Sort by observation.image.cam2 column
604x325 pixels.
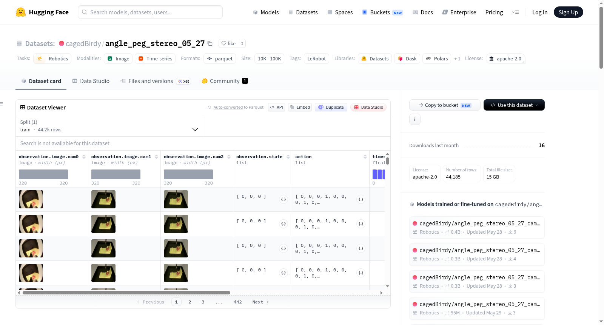coord(229,157)
